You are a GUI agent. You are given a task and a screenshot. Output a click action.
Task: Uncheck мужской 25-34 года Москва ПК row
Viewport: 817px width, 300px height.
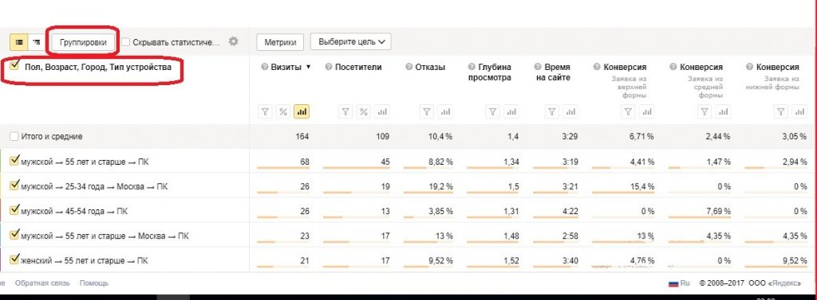click(x=14, y=185)
